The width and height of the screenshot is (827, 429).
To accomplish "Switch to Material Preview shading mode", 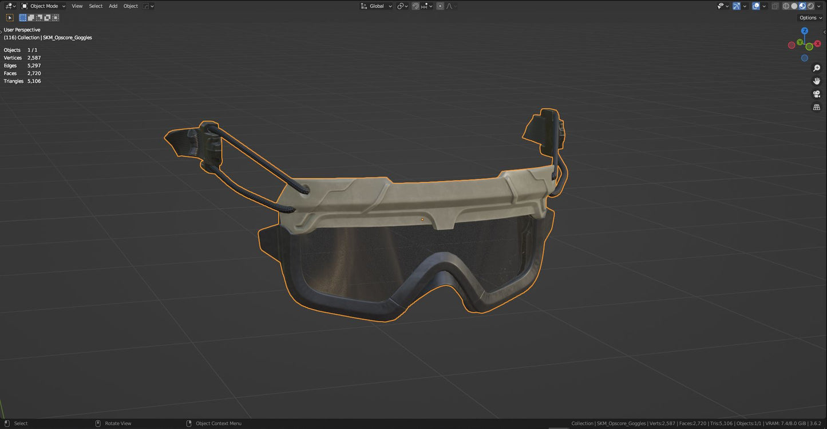I will (802, 6).
